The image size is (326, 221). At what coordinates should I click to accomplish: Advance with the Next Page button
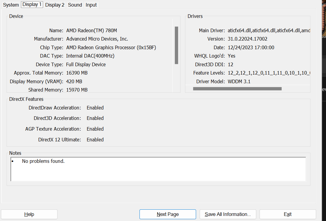[x=168, y=214]
